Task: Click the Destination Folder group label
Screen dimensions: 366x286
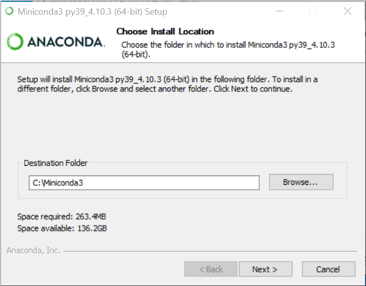Action: pyautogui.click(x=56, y=163)
